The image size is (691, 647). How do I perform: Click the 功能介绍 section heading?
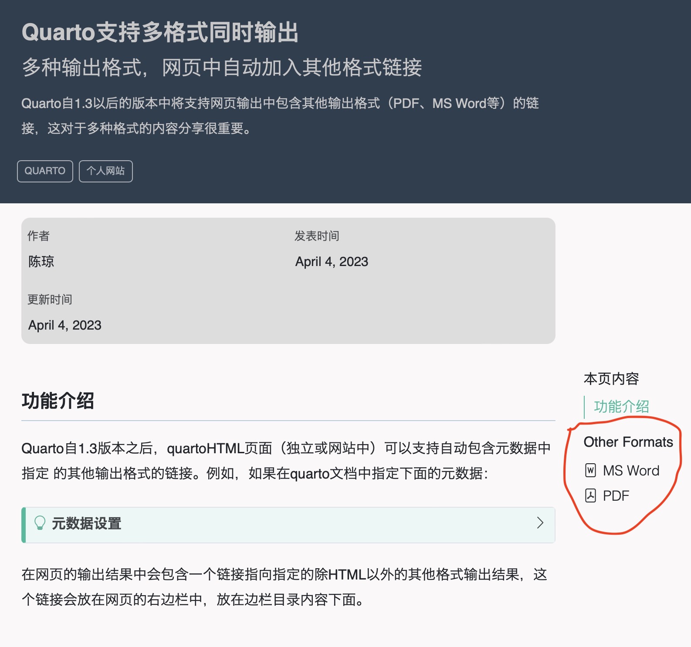(x=58, y=401)
